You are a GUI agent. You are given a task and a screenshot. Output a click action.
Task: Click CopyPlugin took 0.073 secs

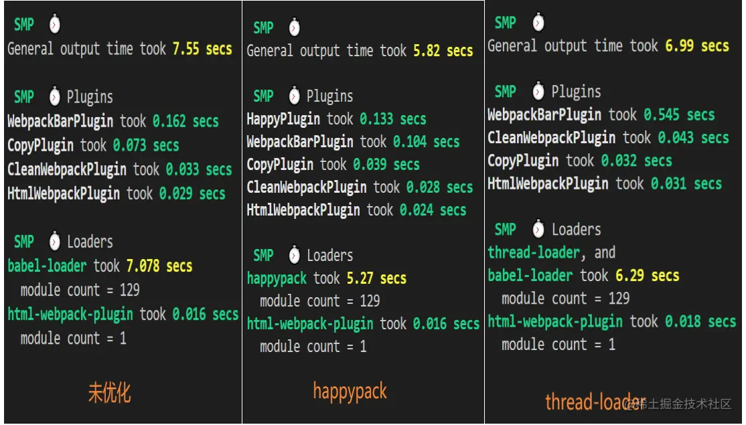click(x=93, y=145)
